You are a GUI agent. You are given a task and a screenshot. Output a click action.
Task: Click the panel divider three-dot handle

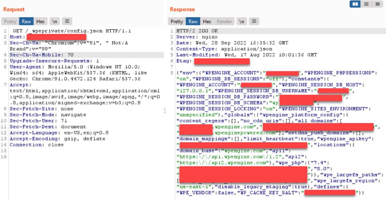coord(165,111)
